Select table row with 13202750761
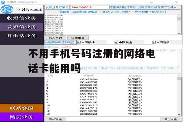The height and width of the screenshot is (122, 183). 111,114
